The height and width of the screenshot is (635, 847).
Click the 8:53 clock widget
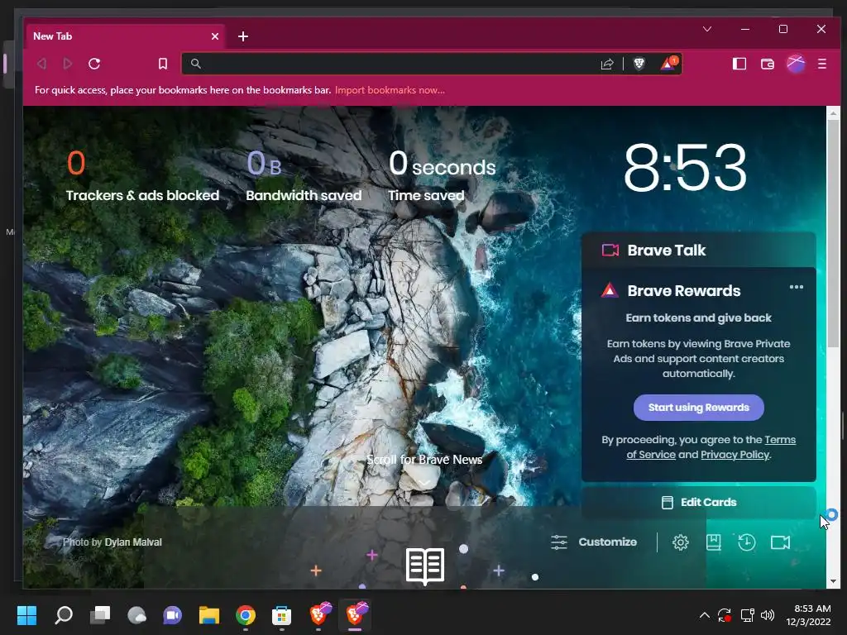pos(685,167)
